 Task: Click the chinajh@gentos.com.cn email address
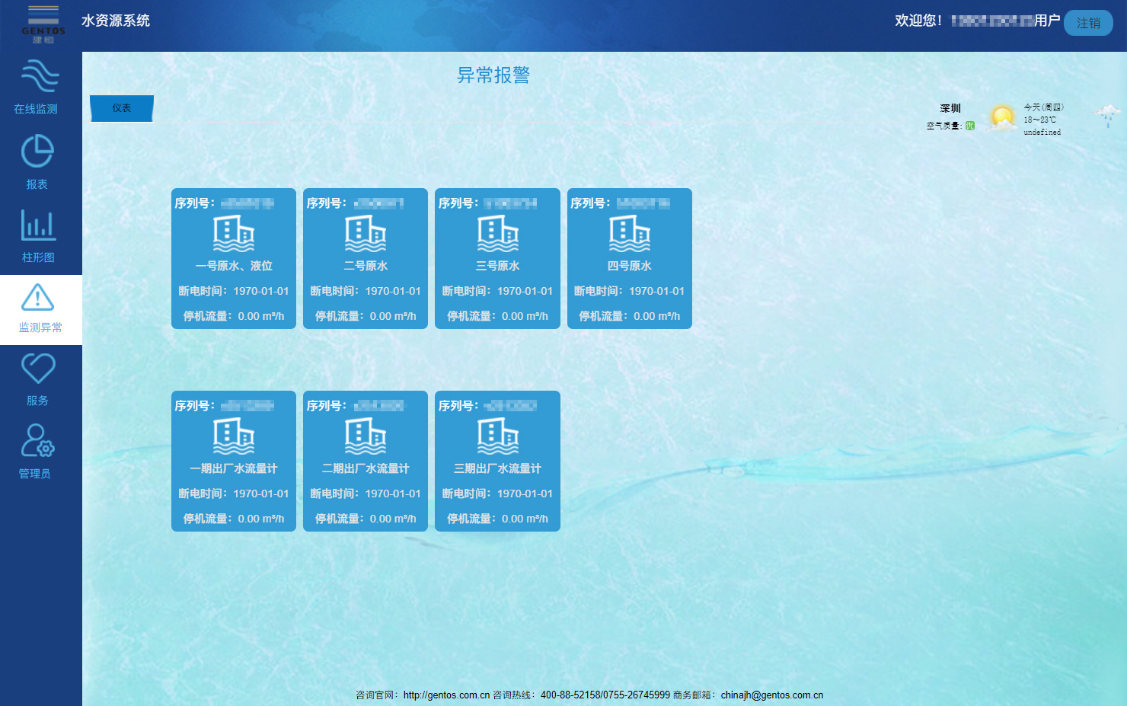click(x=771, y=695)
